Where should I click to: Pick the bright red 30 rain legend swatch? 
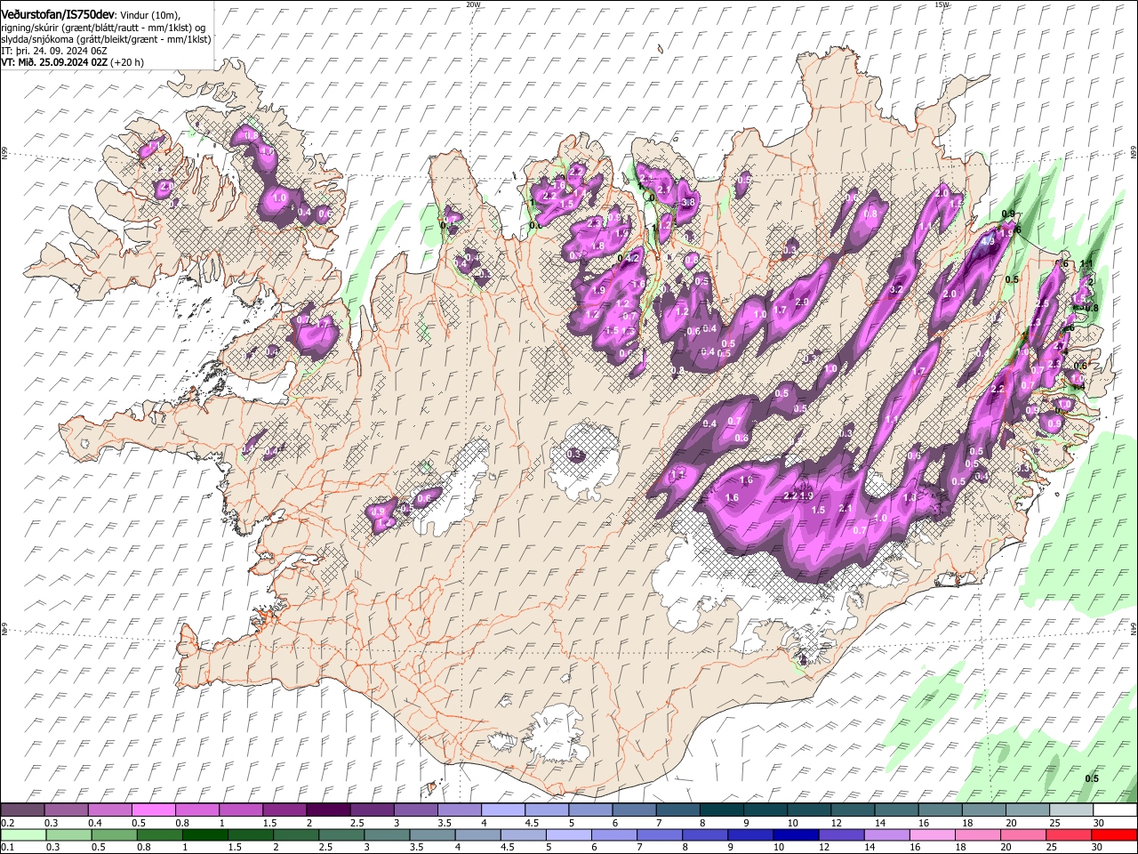[1114, 835]
